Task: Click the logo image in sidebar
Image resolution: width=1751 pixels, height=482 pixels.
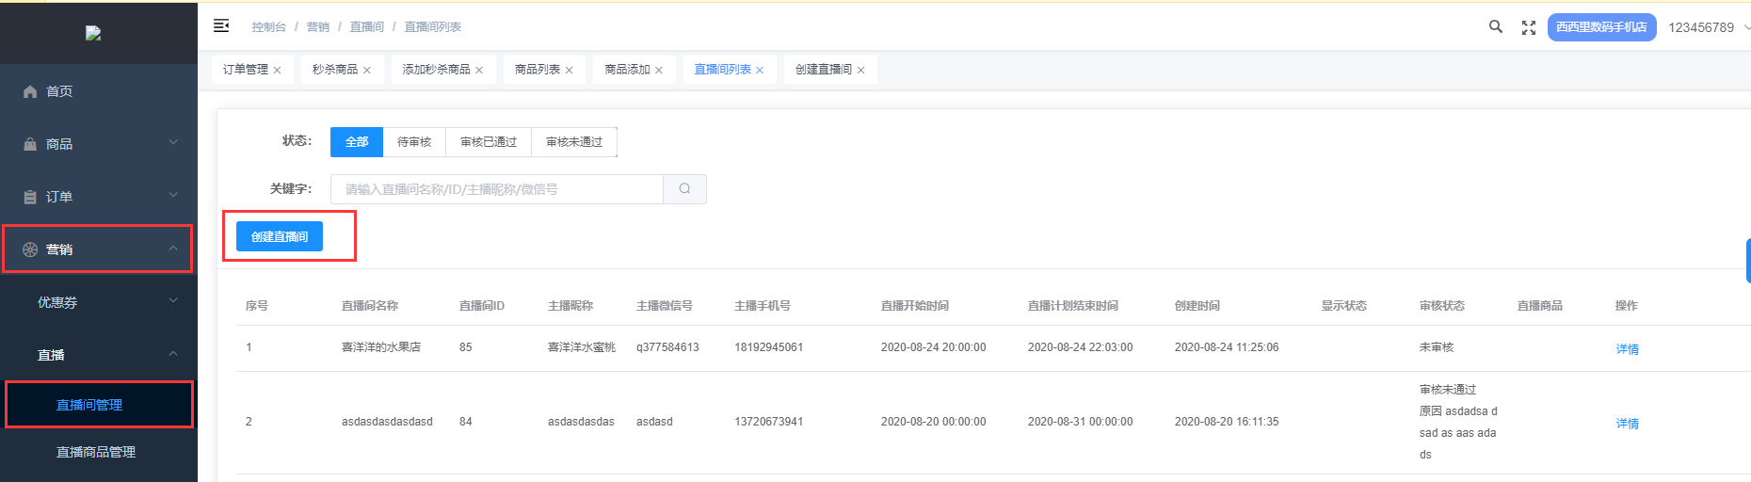Action: pos(93,33)
